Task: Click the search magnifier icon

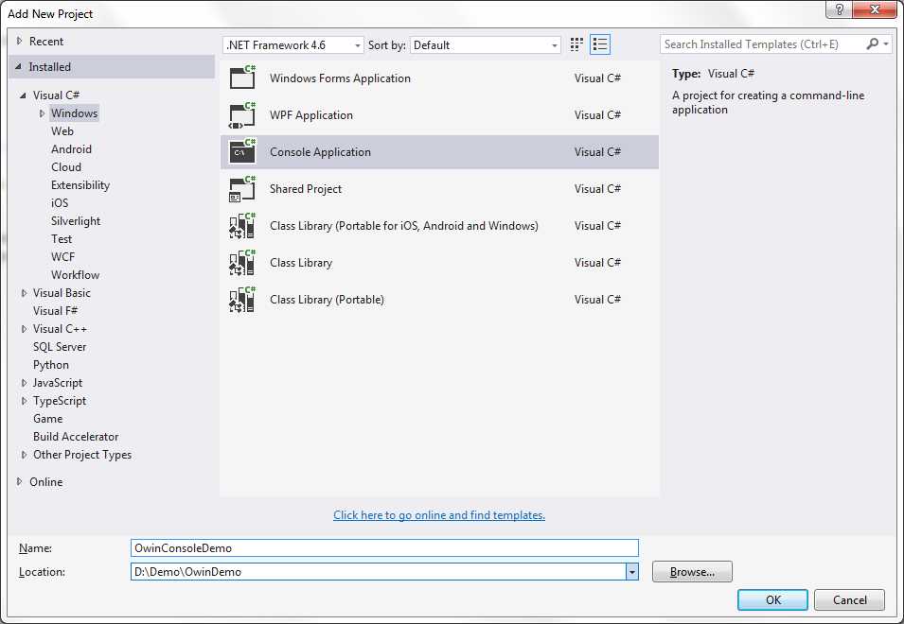Action: coord(873,43)
